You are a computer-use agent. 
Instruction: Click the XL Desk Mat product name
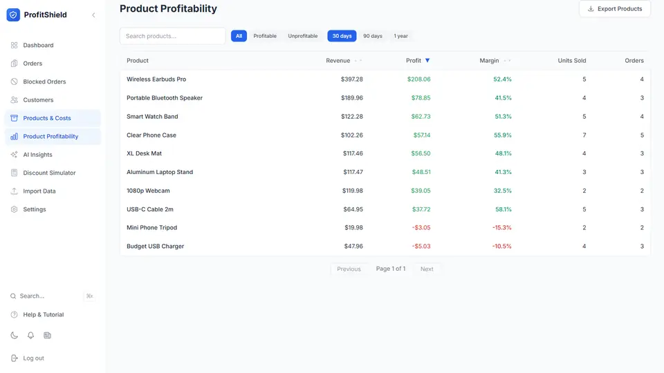[x=144, y=153]
